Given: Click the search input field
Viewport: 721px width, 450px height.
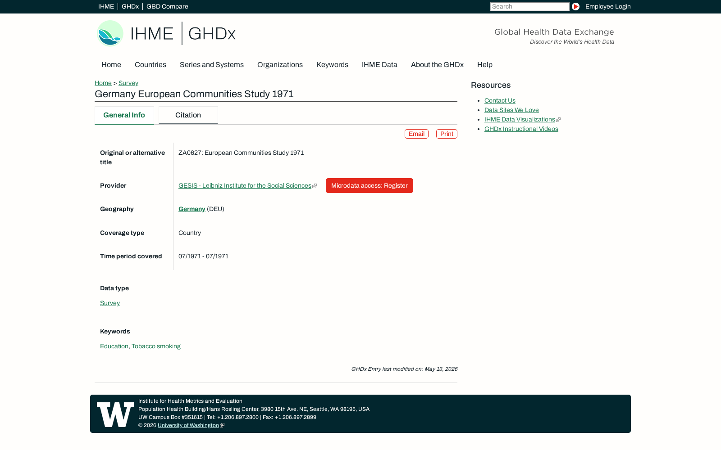Looking at the screenshot, I should click(529, 6).
